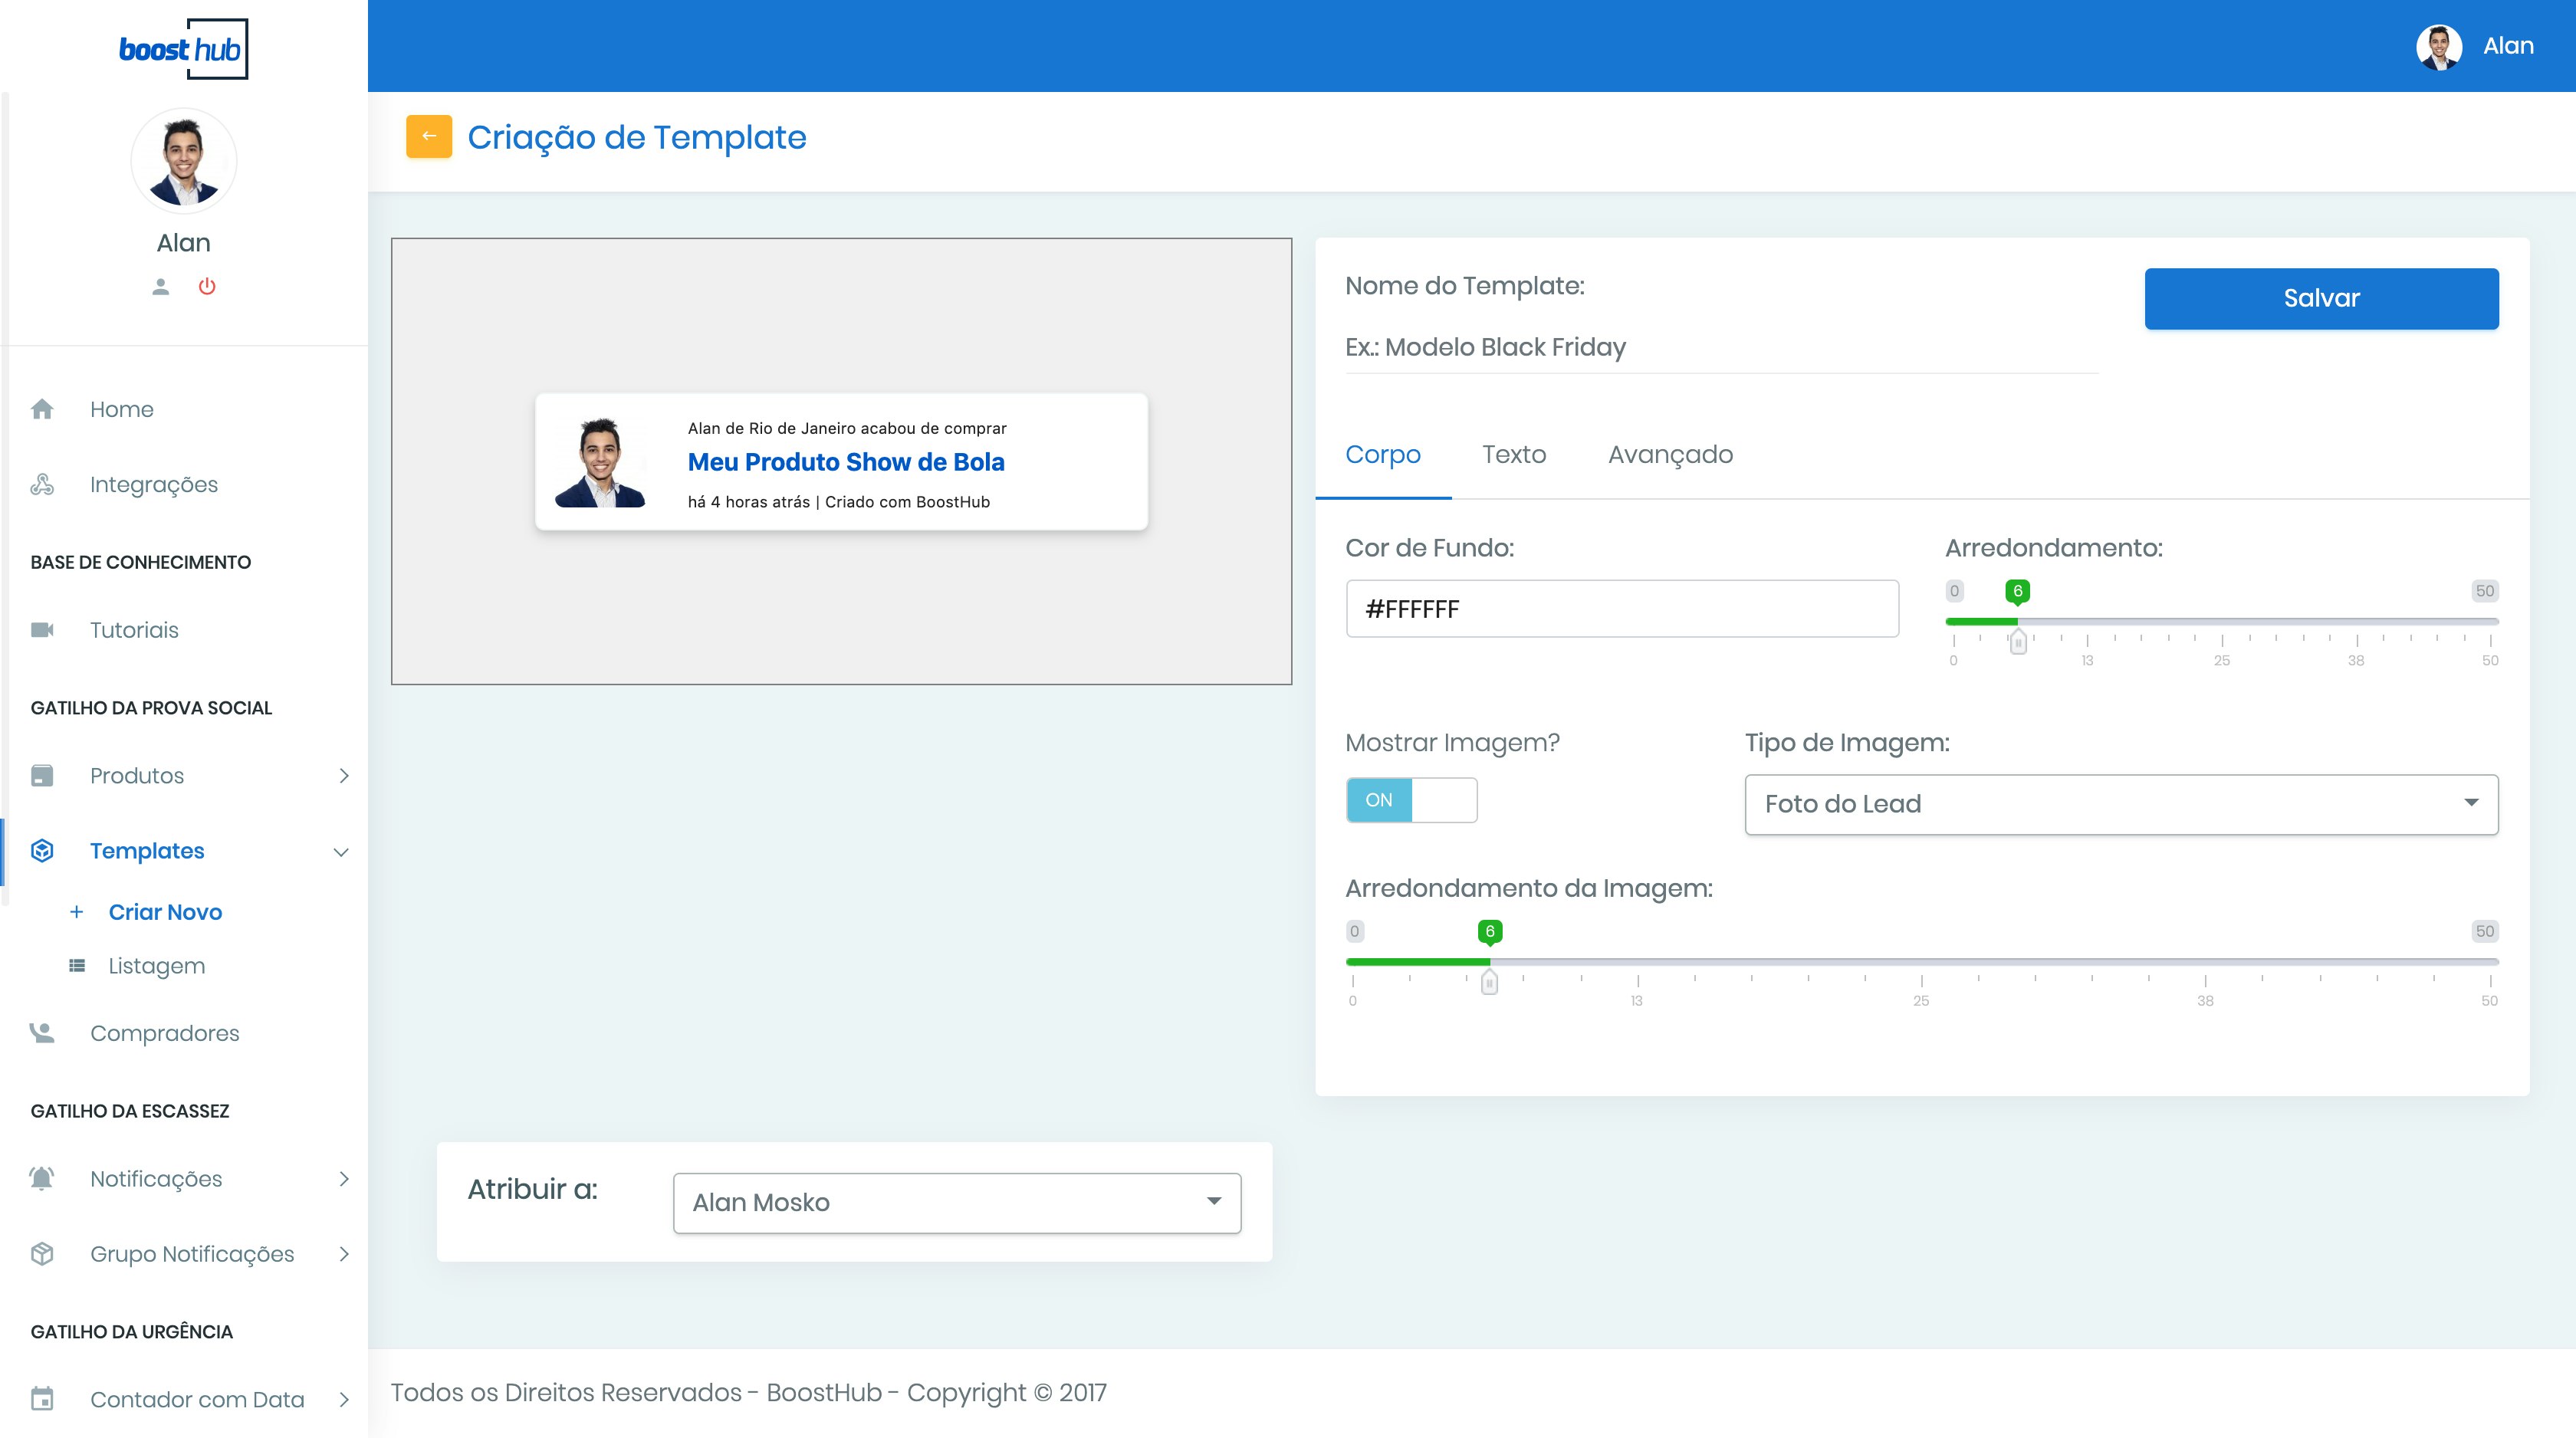This screenshot has width=2576, height=1438.
Task: Select the Compradores phone contact icon
Action: coord(42,1033)
